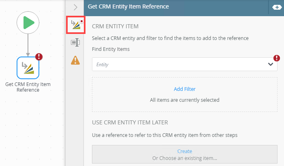Click the Add Filter link
The height and width of the screenshot is (166, 284).
(185, 89)
